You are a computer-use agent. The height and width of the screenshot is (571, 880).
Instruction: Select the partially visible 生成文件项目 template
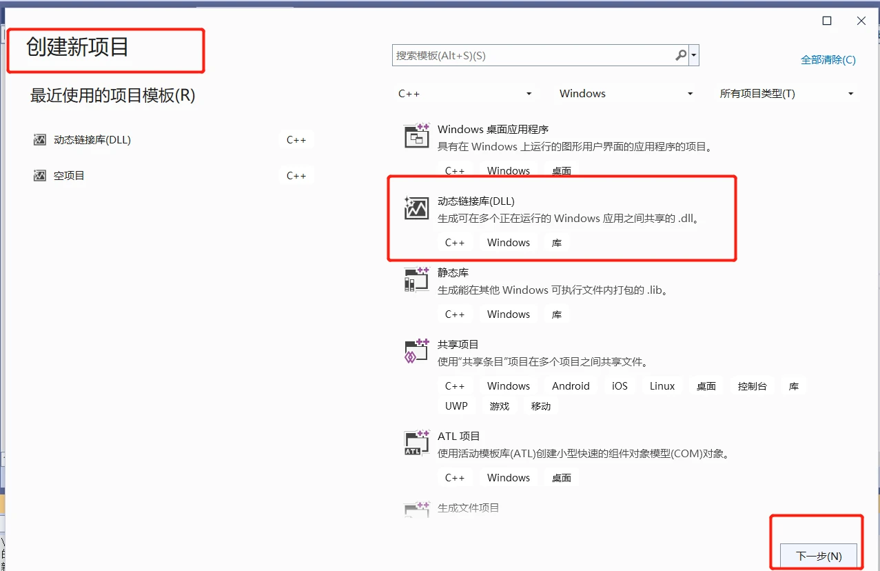click(x=468, y=508)
